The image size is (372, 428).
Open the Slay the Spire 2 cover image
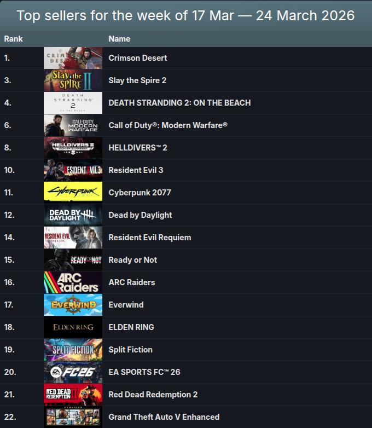(x=73, y=80)
